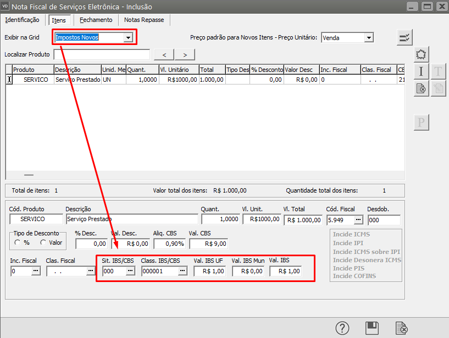Open the Cód. Fiscal lookup button
The image size is (449, 338).
pyautogui.click(x=358, y=220)
